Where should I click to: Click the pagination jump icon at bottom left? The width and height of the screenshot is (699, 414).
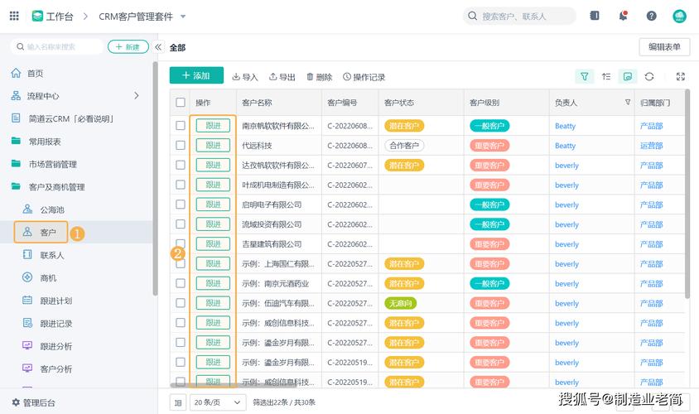click(178, 403)
